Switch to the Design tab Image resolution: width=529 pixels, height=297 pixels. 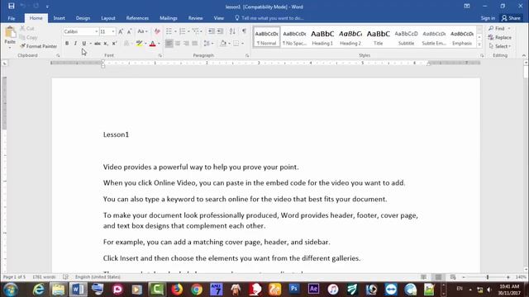(83, 18)
